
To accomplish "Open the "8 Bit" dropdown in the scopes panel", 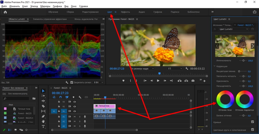I will (98, 82).
